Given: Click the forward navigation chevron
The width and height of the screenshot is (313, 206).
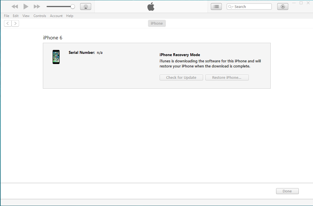Looking at the screenshot, I should (15, 23).
